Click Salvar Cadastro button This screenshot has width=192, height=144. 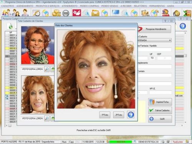pos(160,110)
